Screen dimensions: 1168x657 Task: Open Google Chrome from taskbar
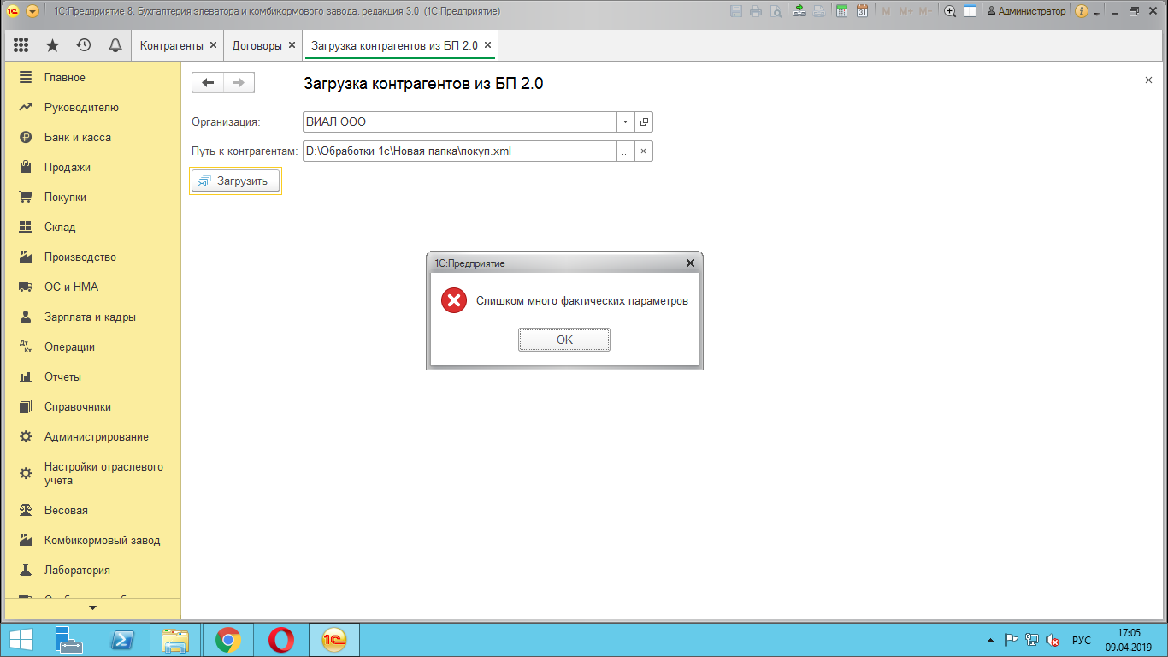tap(227, 640)
